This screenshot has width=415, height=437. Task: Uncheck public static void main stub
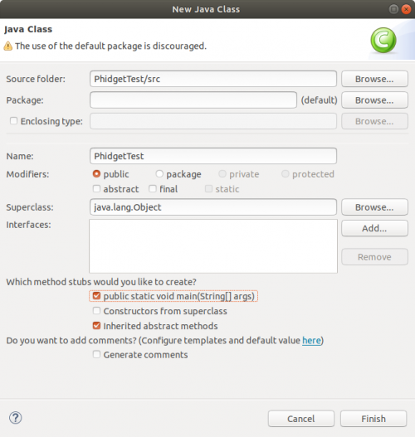point(96,296)
